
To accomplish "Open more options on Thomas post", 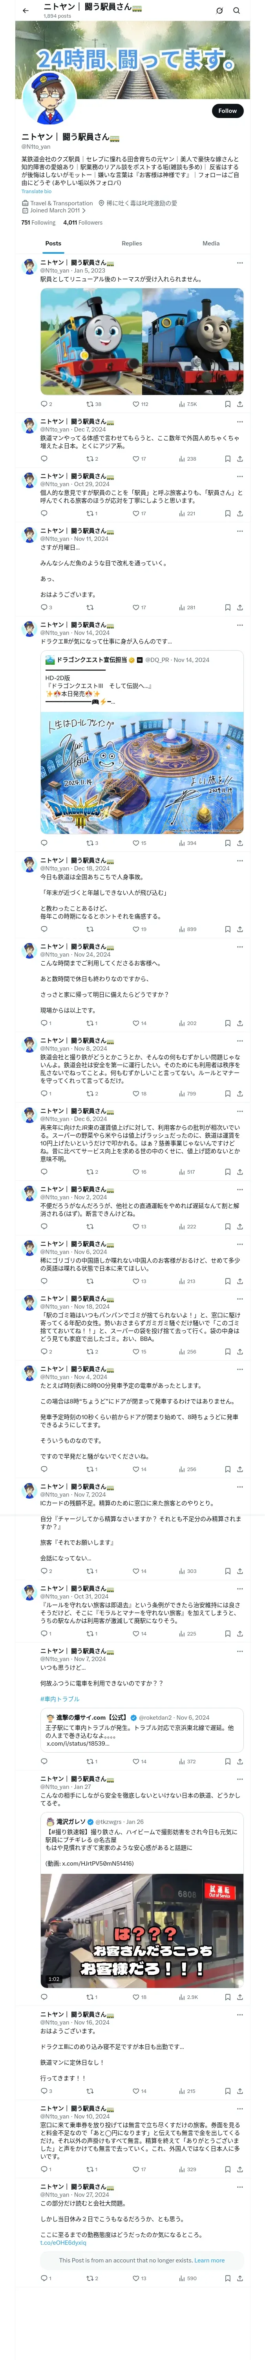I will [239, 263].
